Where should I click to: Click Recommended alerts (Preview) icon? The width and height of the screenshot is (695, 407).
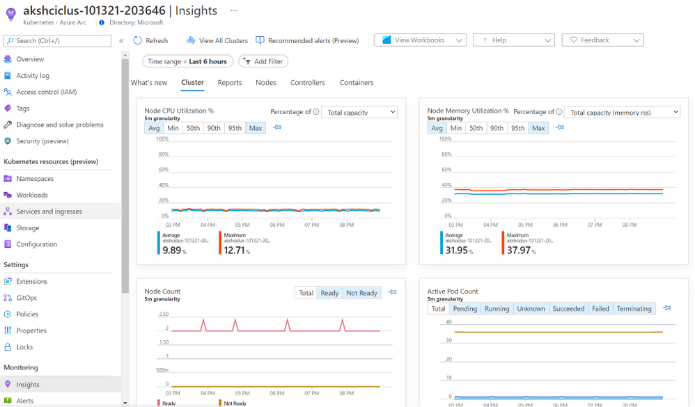(260, 40)
